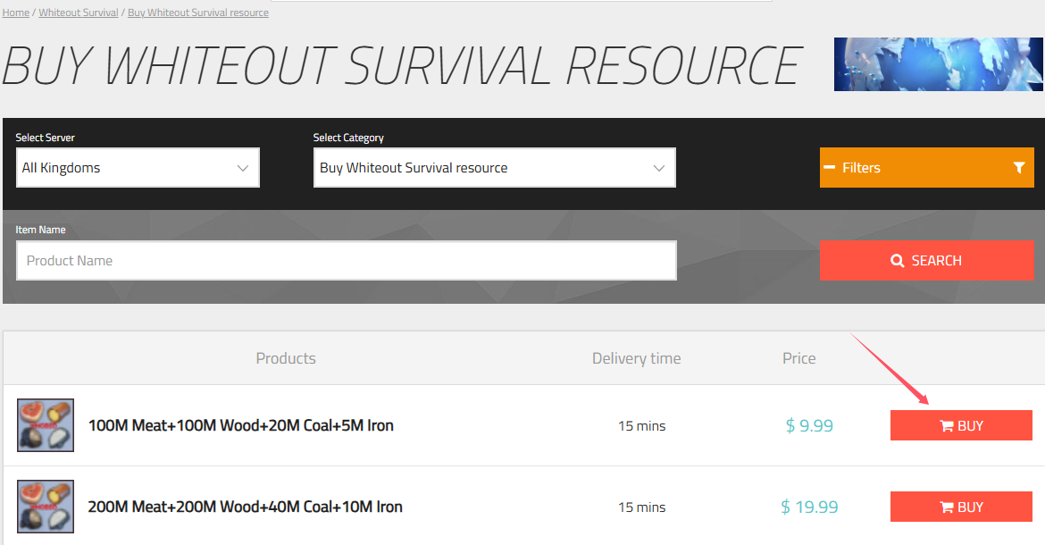Go to Whiteout Survival breadcrumb link

pos(79,13)
